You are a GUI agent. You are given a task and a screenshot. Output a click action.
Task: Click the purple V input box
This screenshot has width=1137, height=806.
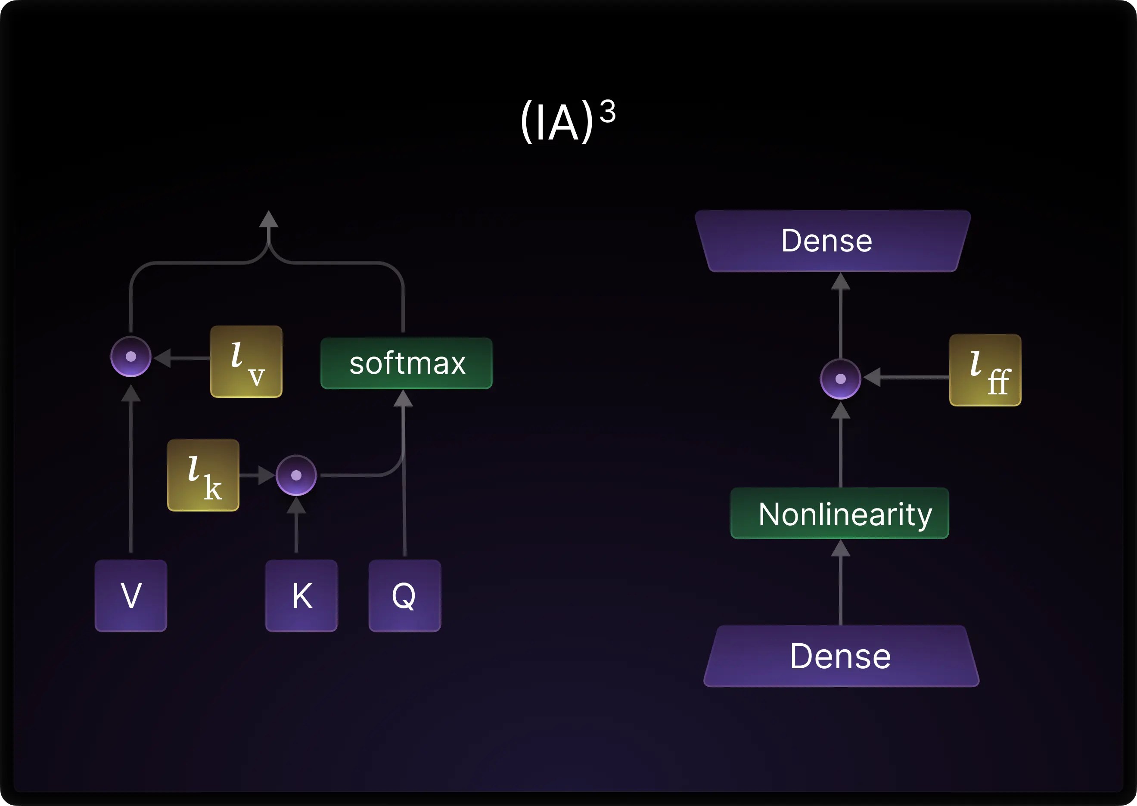[130, 595]
